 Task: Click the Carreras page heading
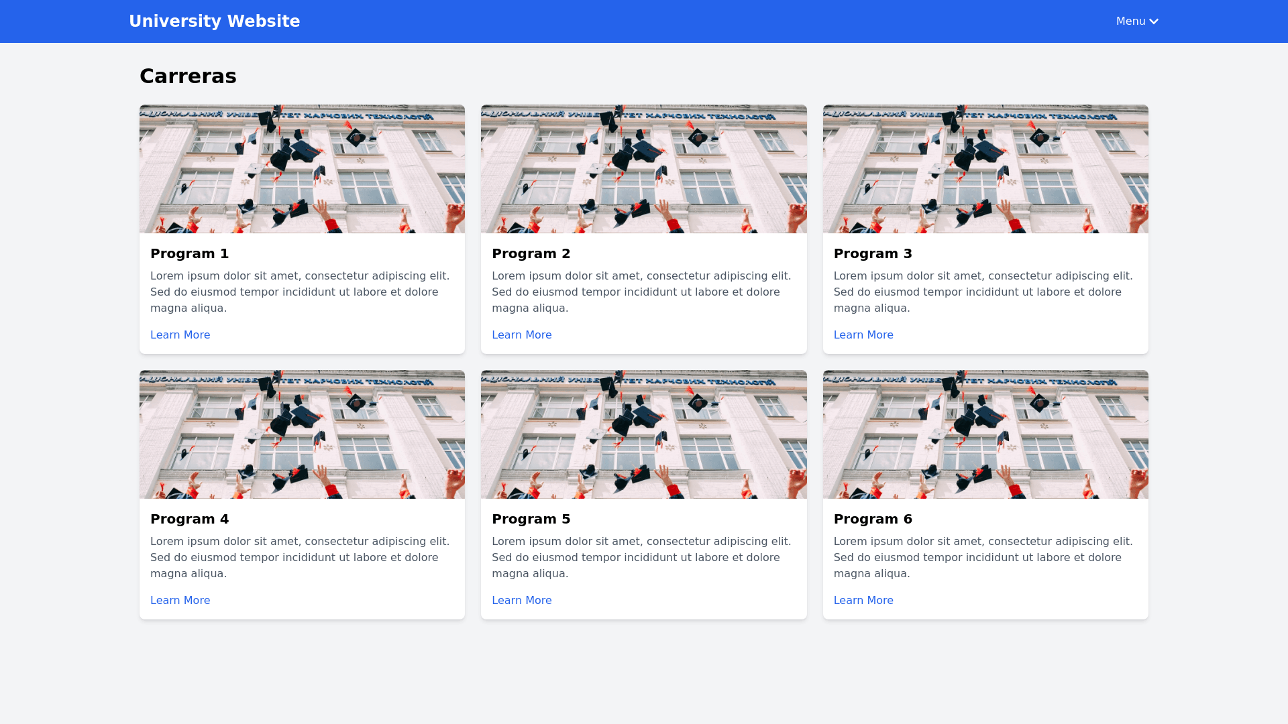(x=188, y=76)
